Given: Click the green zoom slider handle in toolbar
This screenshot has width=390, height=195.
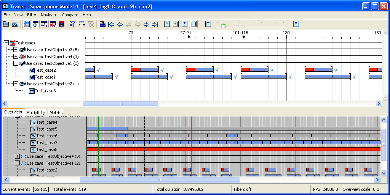Looking at the screenshot, I should [223, 25].
